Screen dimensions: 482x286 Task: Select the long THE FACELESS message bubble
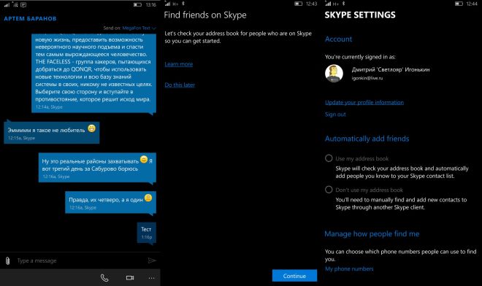click(93, 73)
